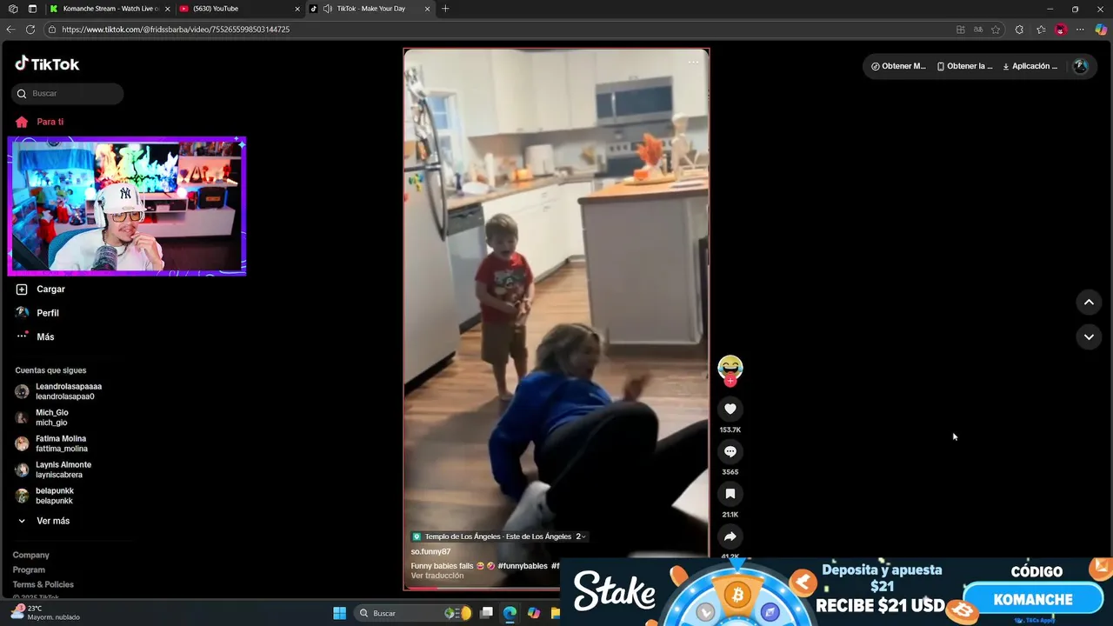The width and height of the screenshot is (1113, 626).
Task: Click the Obtener la ... phone button
Action: click(x=964, y=66)
